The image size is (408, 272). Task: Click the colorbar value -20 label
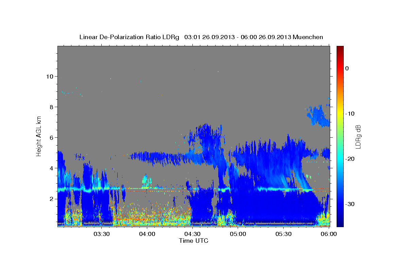(350, 159)
